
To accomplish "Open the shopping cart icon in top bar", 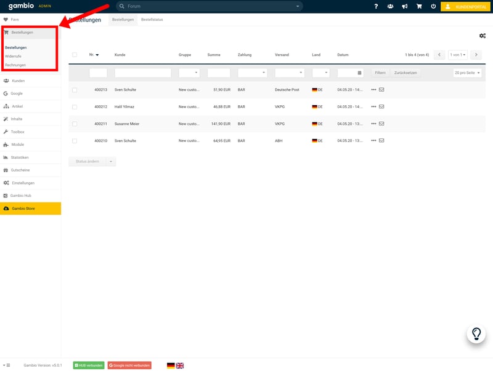I will pos(419,7).
